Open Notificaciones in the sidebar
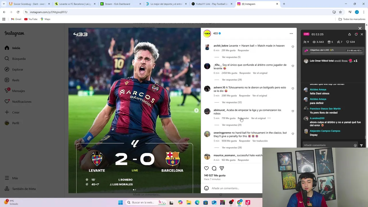368x207 pixels. coord(18,101)
